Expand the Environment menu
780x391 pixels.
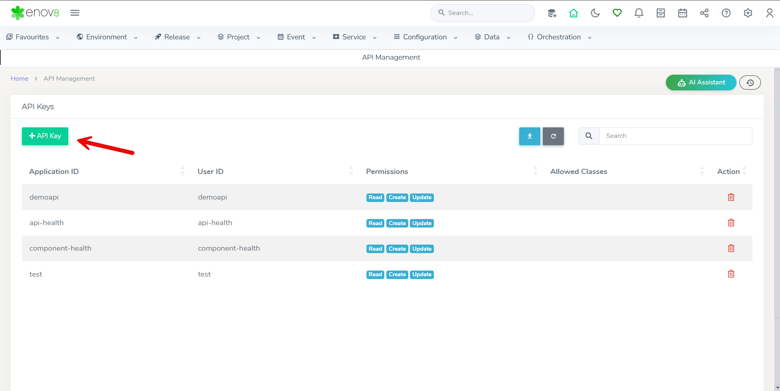click(107, 37)
